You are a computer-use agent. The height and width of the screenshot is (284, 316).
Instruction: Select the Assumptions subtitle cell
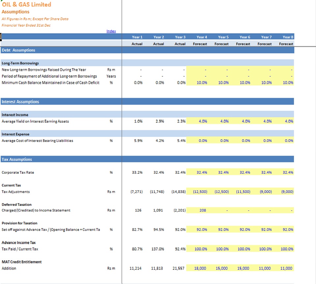15,12
